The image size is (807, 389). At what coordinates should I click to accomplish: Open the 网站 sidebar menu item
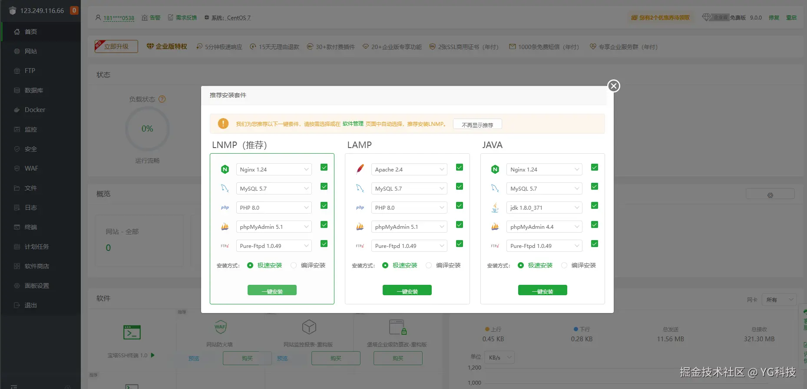40,51
